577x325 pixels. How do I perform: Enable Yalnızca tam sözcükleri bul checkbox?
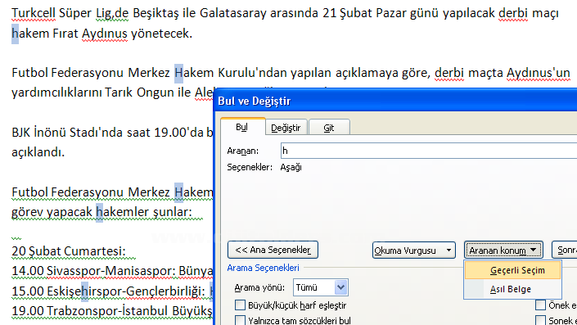[240, 320]
